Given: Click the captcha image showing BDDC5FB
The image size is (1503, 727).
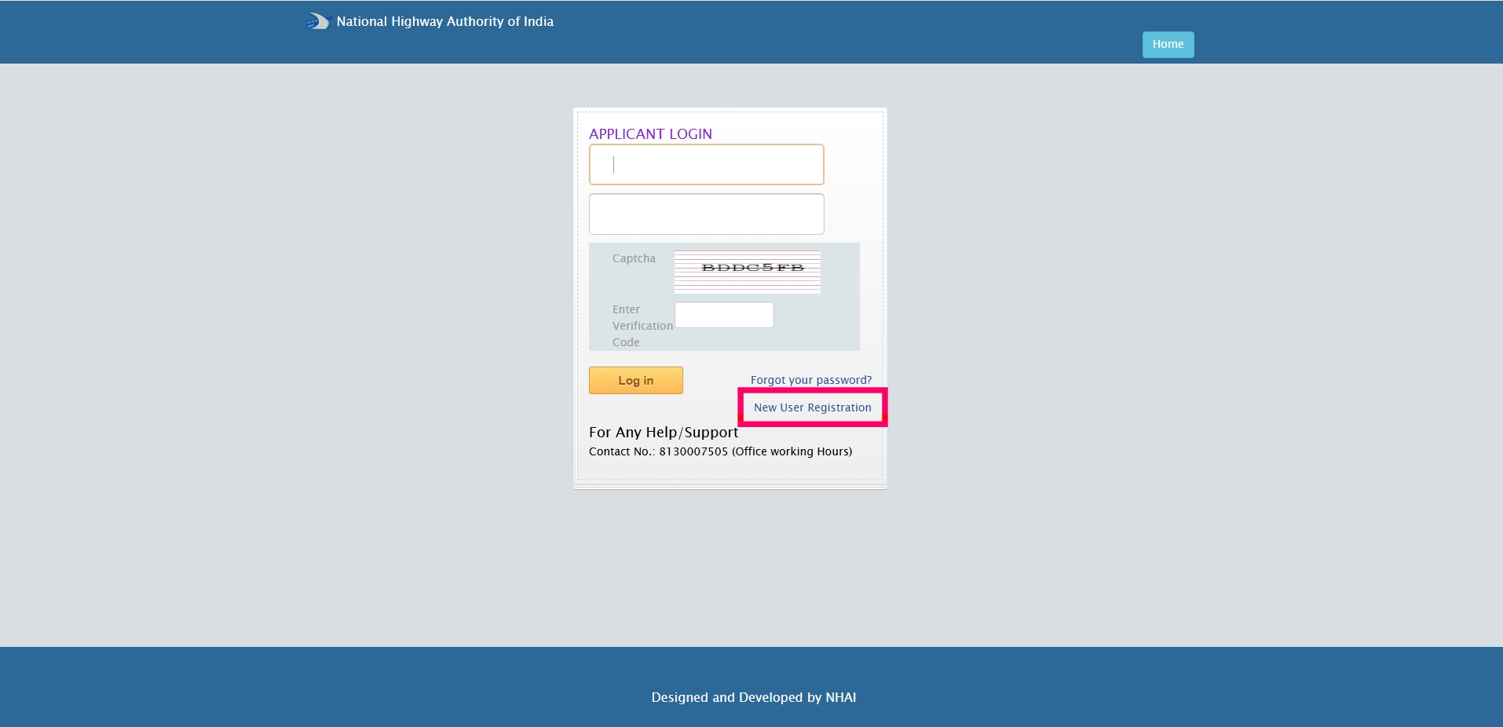Looking at the screenshot, I should pyautogui.click(x=746, y=271).
